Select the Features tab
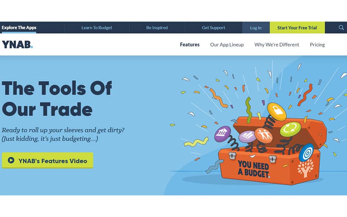Viewport: 347px width, 217px height. point(190,45)
